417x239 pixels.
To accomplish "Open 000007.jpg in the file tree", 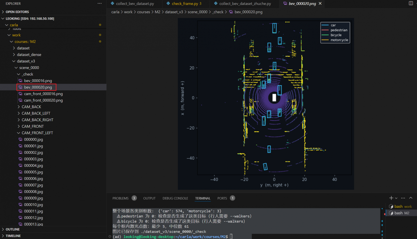I will [x=53, y=185].
